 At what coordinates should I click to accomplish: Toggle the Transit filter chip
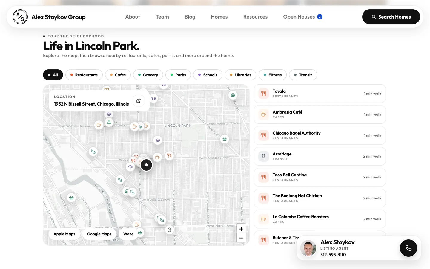click(303, 75)
